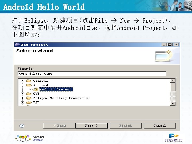This screenshot has height=144, width=192.
Task: Expand the Eclipse Modeling Framework node
Action: coord(22,98)
